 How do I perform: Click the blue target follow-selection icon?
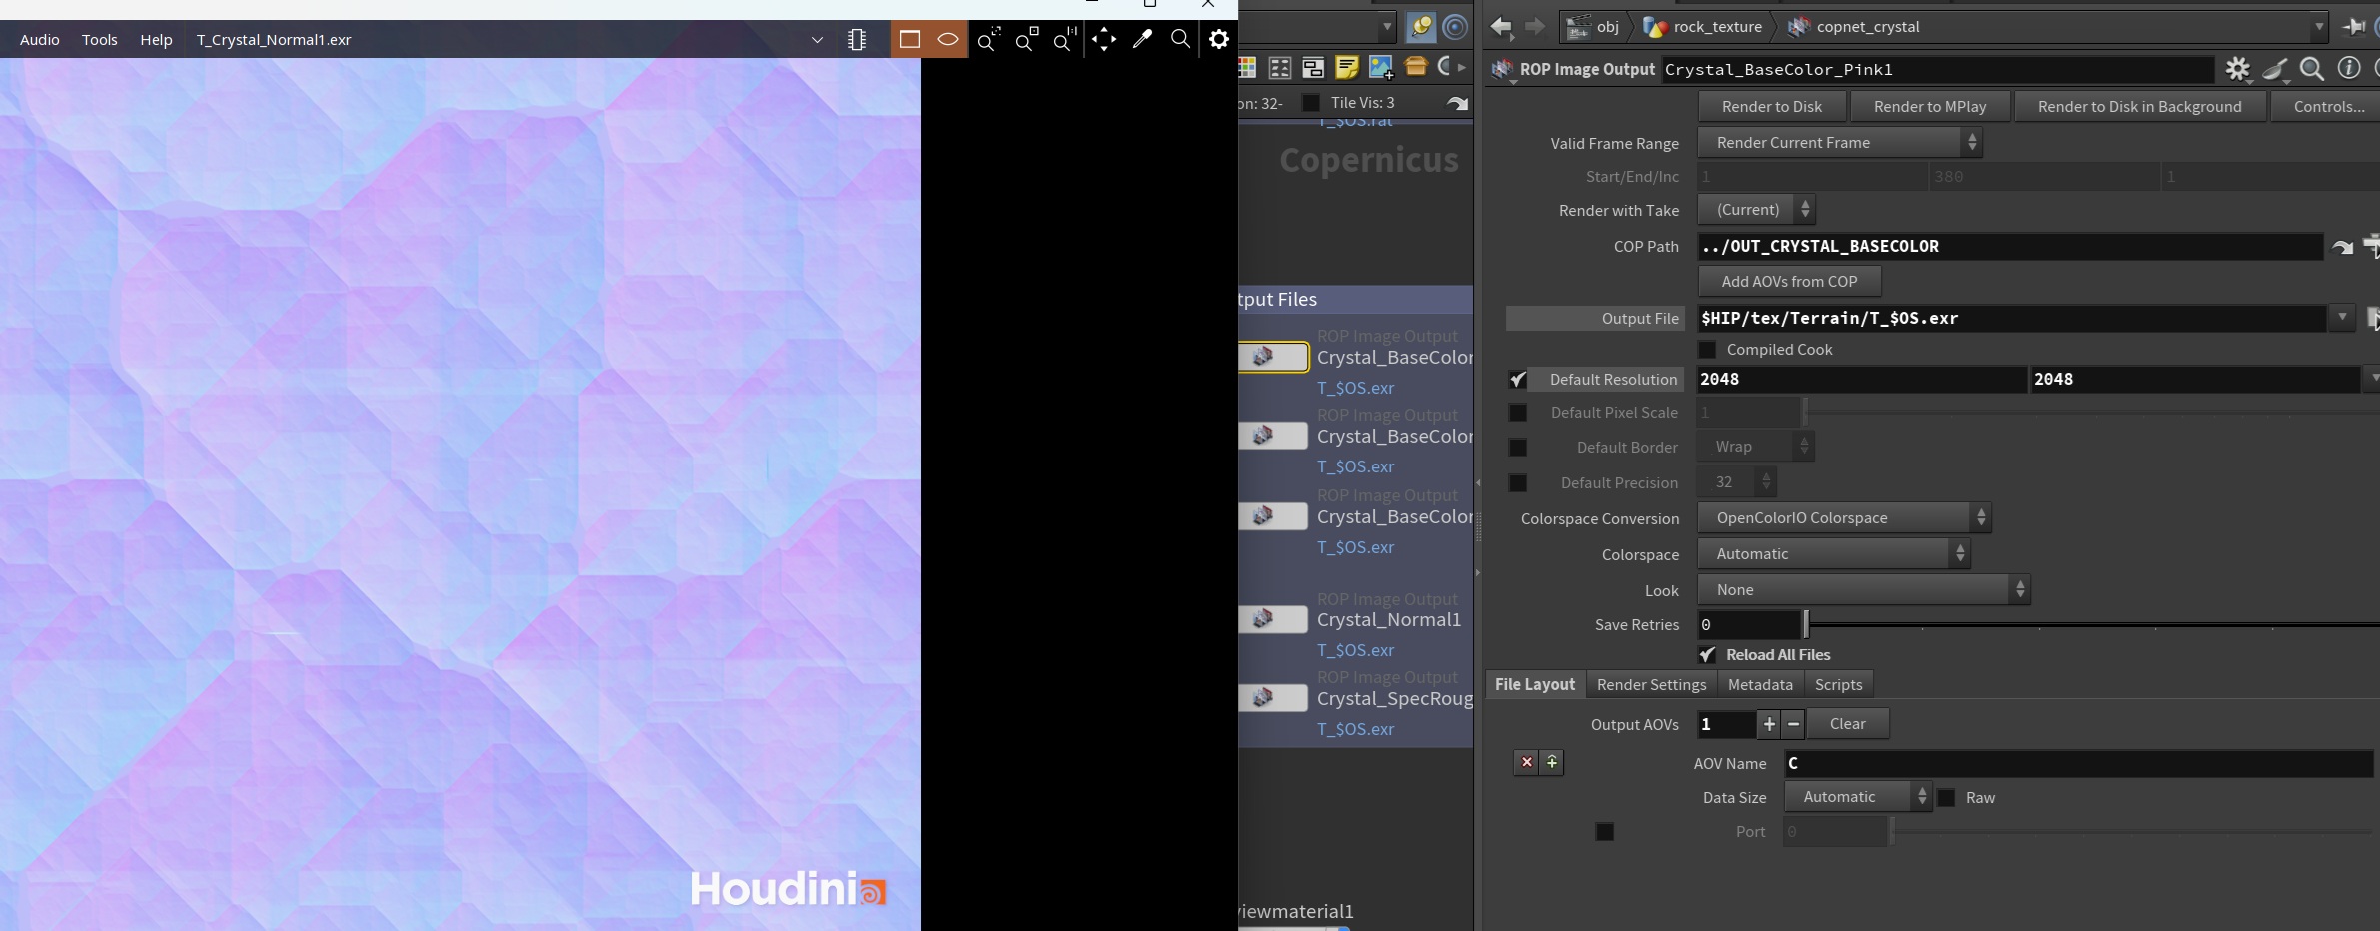click(1455, 27)
